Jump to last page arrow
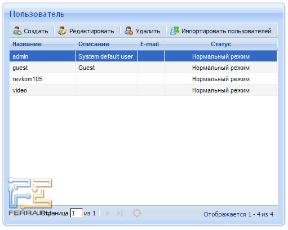 [120, 213]
